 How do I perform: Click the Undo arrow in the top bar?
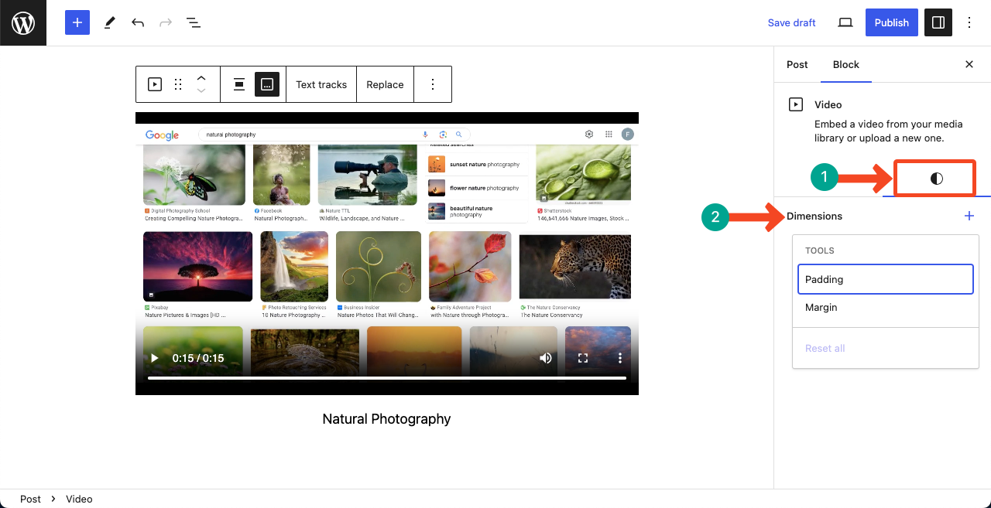pos(137,22)
